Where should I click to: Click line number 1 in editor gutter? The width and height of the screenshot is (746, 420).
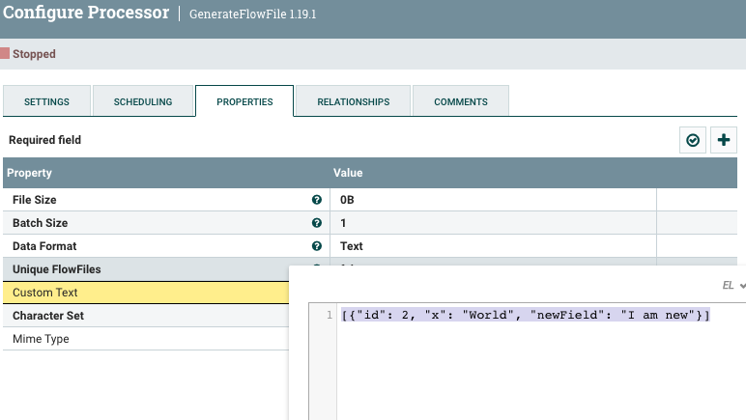pos(329,315)
